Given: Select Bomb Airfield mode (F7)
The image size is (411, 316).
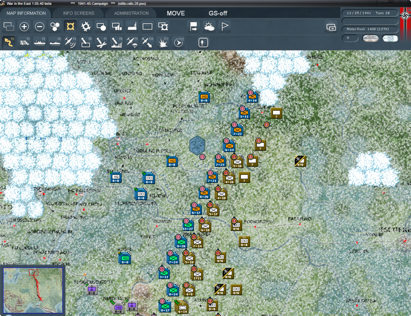Looking at the screenshot, I should pyautogui.click(x=101, y=42).
